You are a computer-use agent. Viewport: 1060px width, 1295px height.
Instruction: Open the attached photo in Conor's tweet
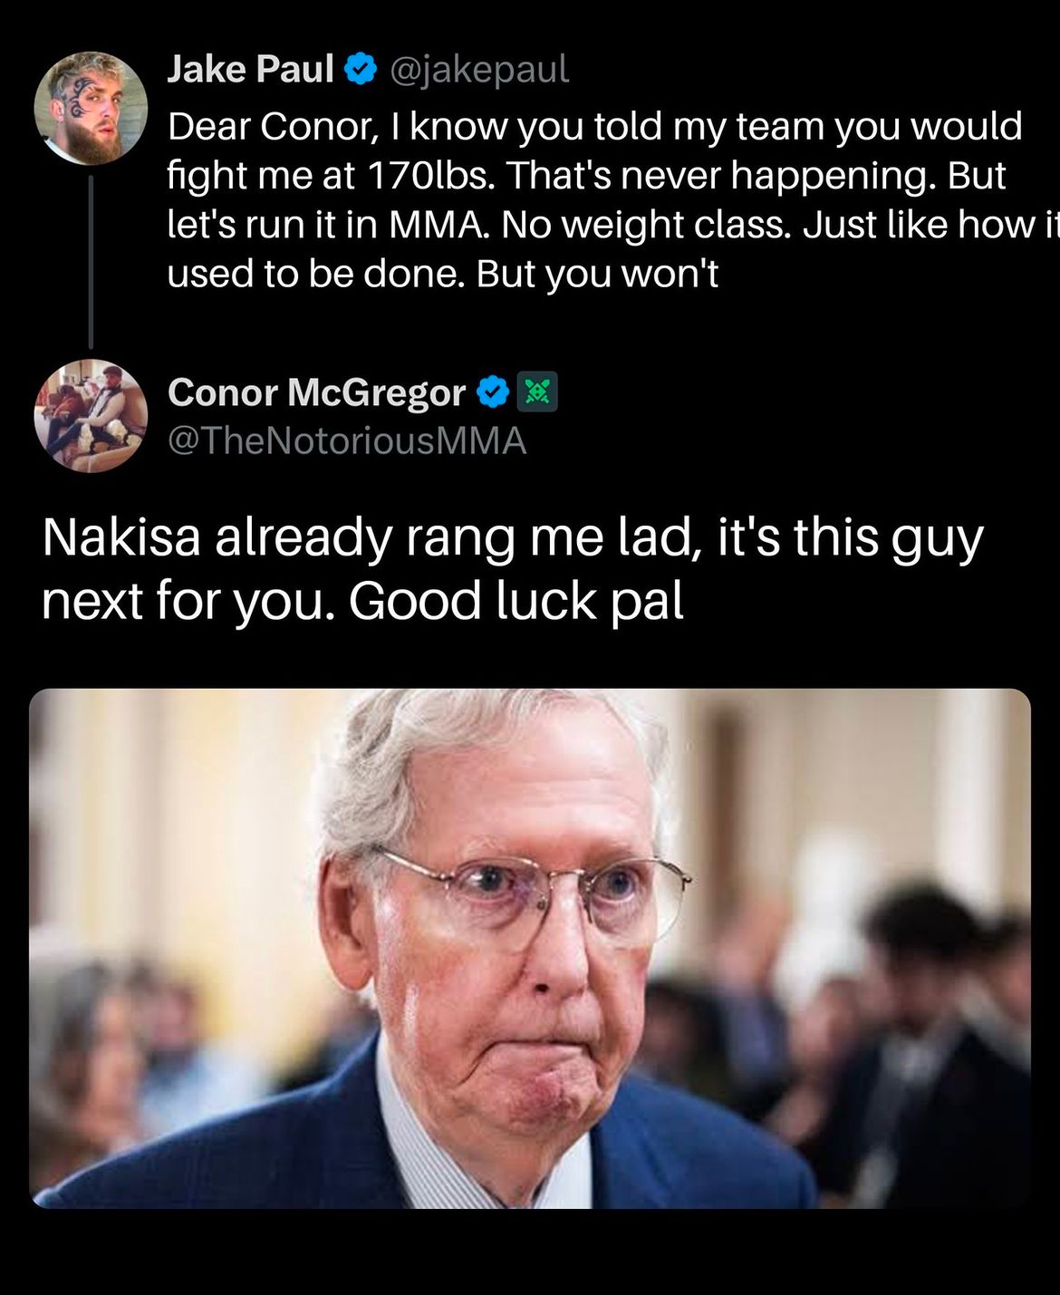click(530, 949)
